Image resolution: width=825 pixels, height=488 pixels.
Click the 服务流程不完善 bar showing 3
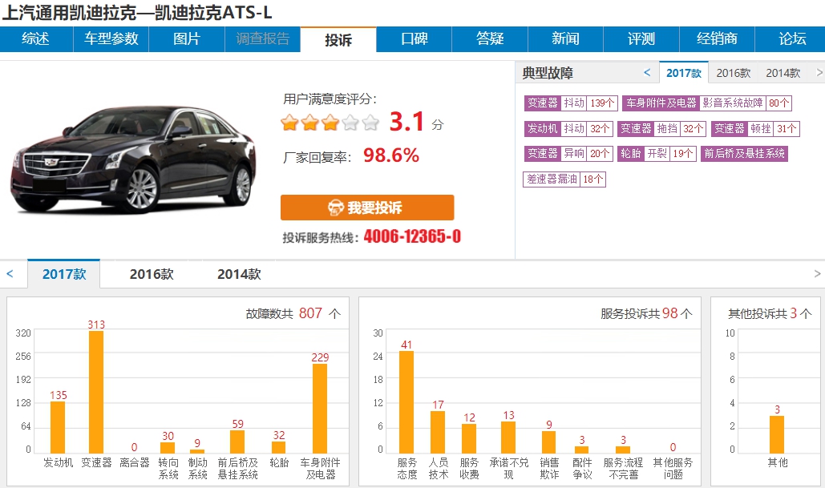(x=623, y=450)
